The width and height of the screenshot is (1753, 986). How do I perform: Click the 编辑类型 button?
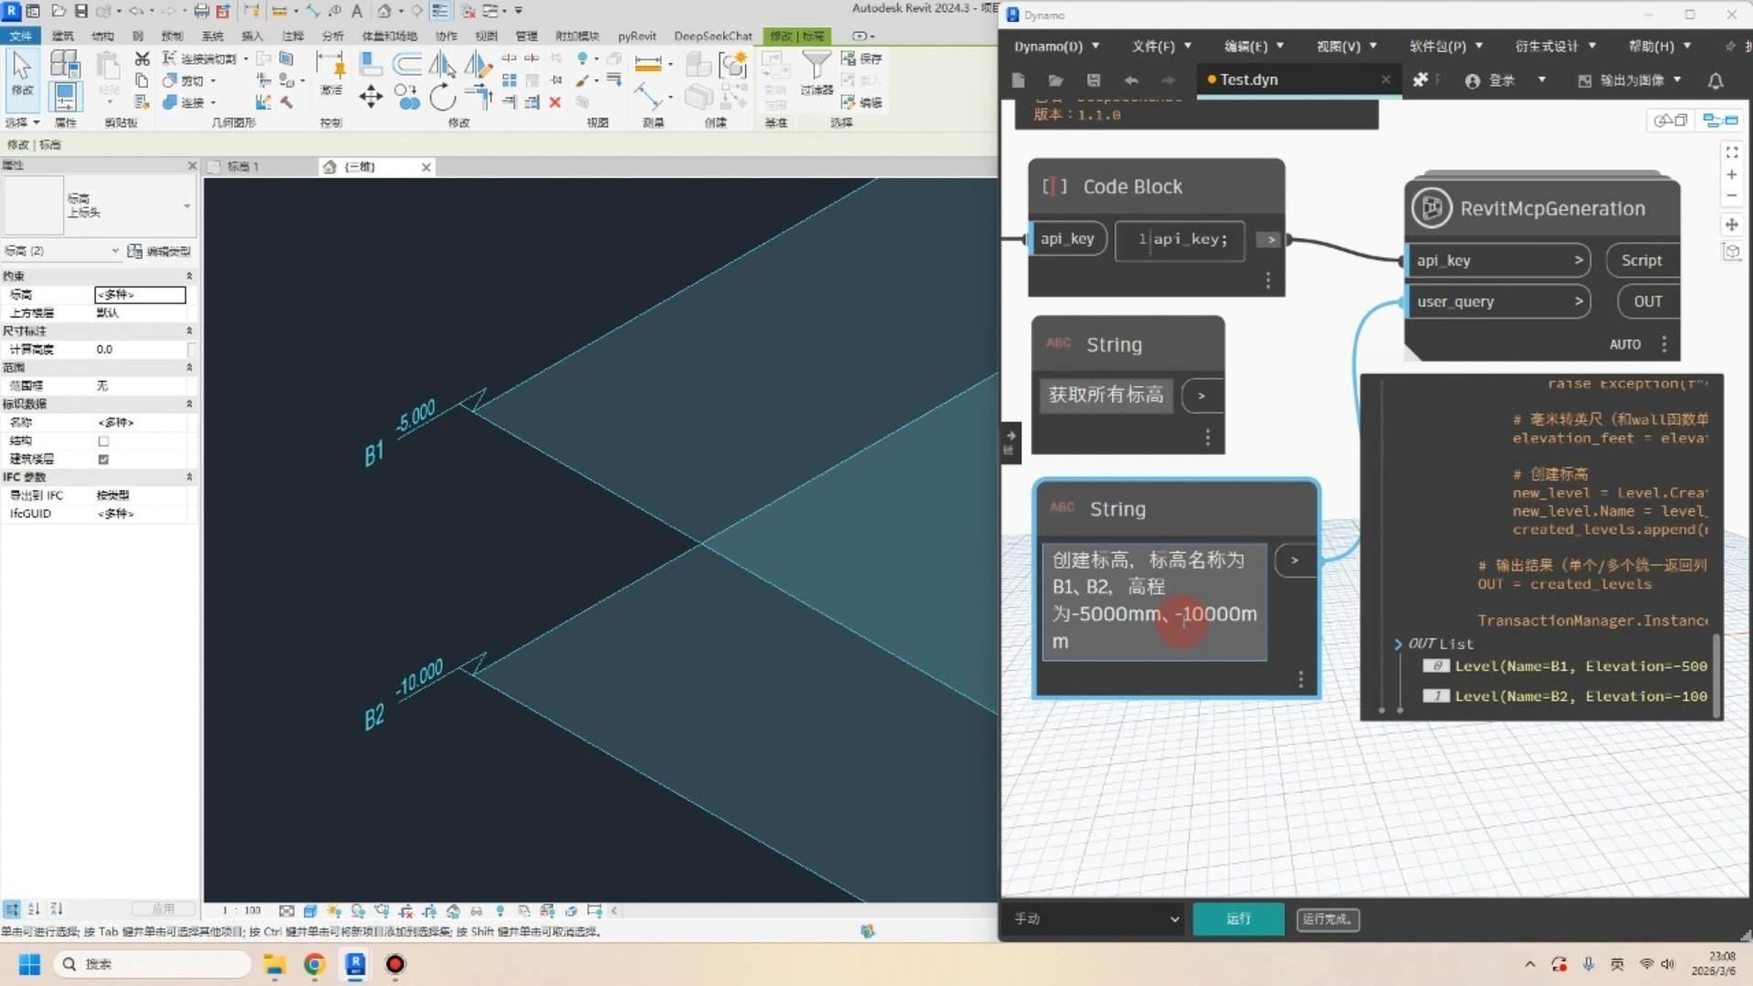click(x=160, y=251)
